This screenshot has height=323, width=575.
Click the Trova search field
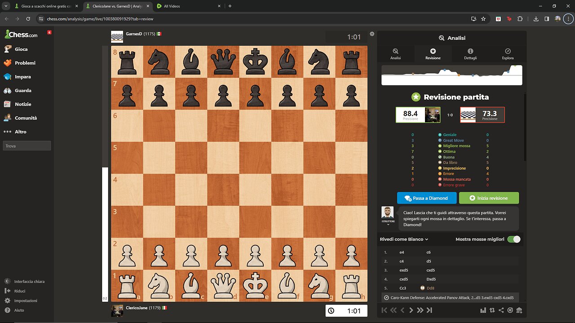[27, 146]
